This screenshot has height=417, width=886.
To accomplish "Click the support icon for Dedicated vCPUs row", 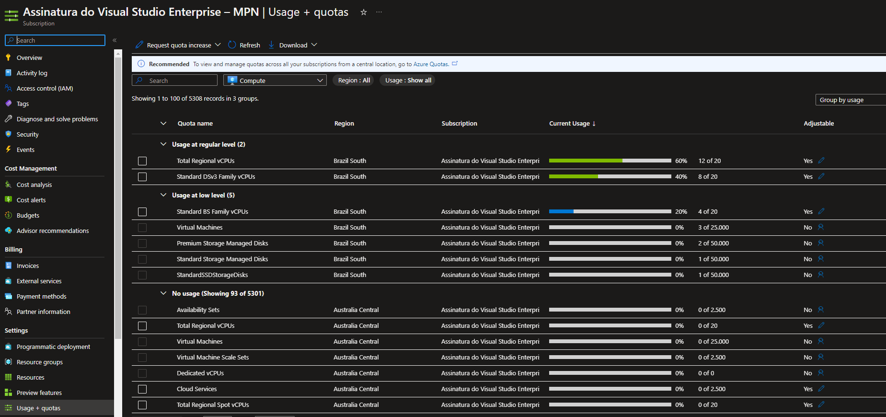I will (x=821, y=373).
